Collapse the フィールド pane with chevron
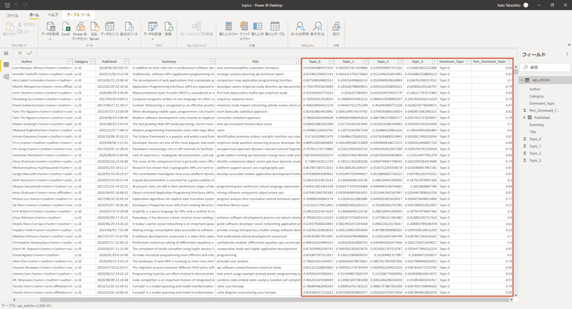 (567, 55)
